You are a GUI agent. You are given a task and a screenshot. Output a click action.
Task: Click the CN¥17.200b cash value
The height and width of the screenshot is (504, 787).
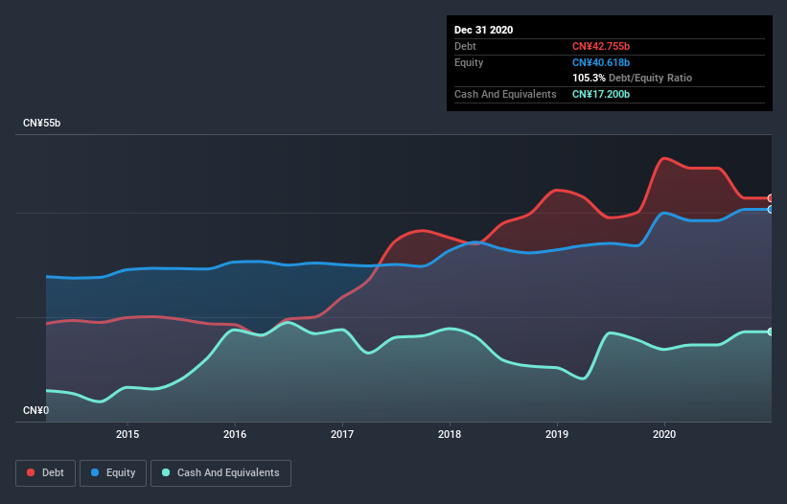(601, 94)
